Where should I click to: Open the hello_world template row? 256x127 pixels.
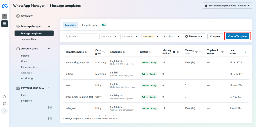[x=156, y=108]
